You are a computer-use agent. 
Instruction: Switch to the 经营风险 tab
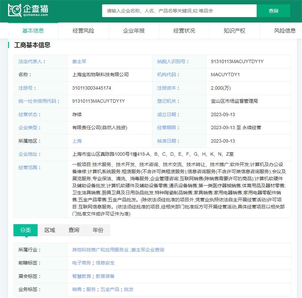pos(83,31)
